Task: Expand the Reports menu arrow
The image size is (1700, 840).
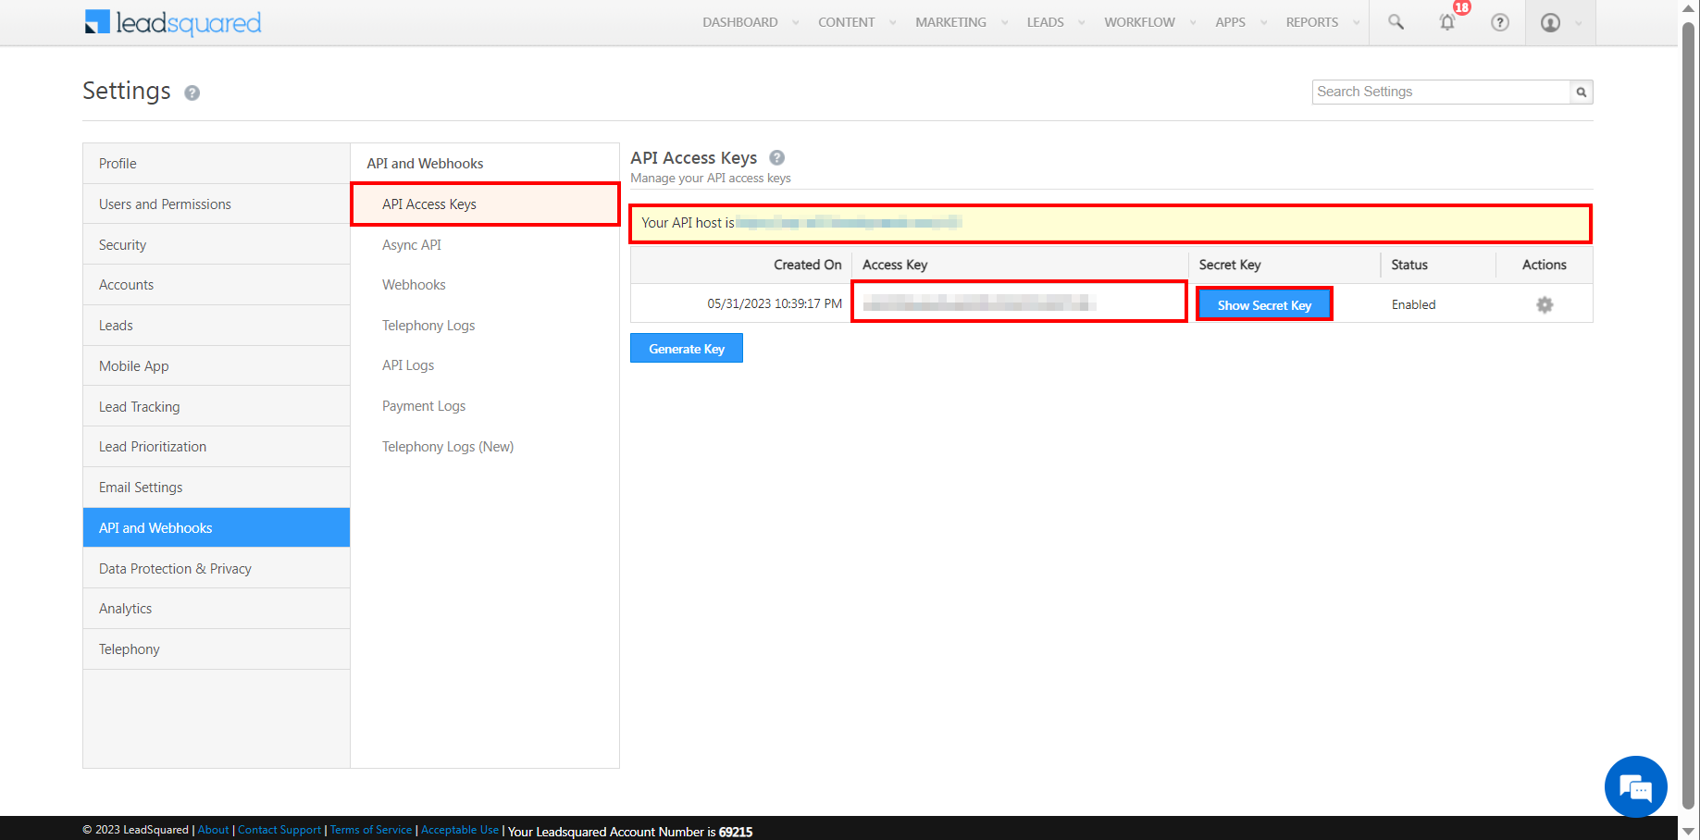Action: pos(1356,23)
